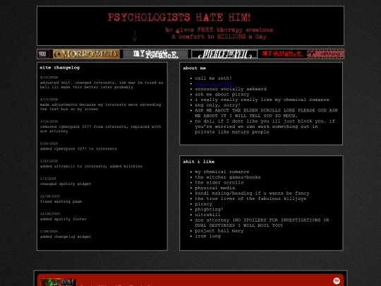Select the Pierce The Veil blinkie
381x286 pixels.
(224, 54)
